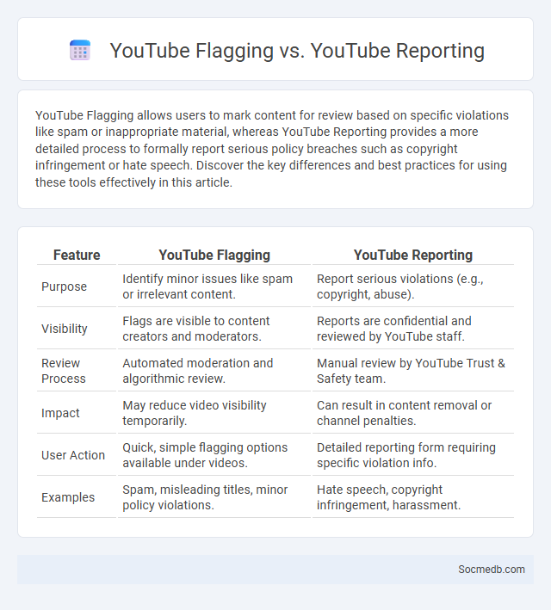Select cell 'Detailed reporting form requiring specific violation info.'
This screenshot has width=551, height=610.
pos(412,455)
